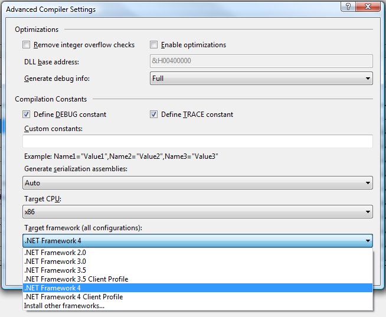
Task: Open the help question mark button
Action: click(x=348, y=6)
